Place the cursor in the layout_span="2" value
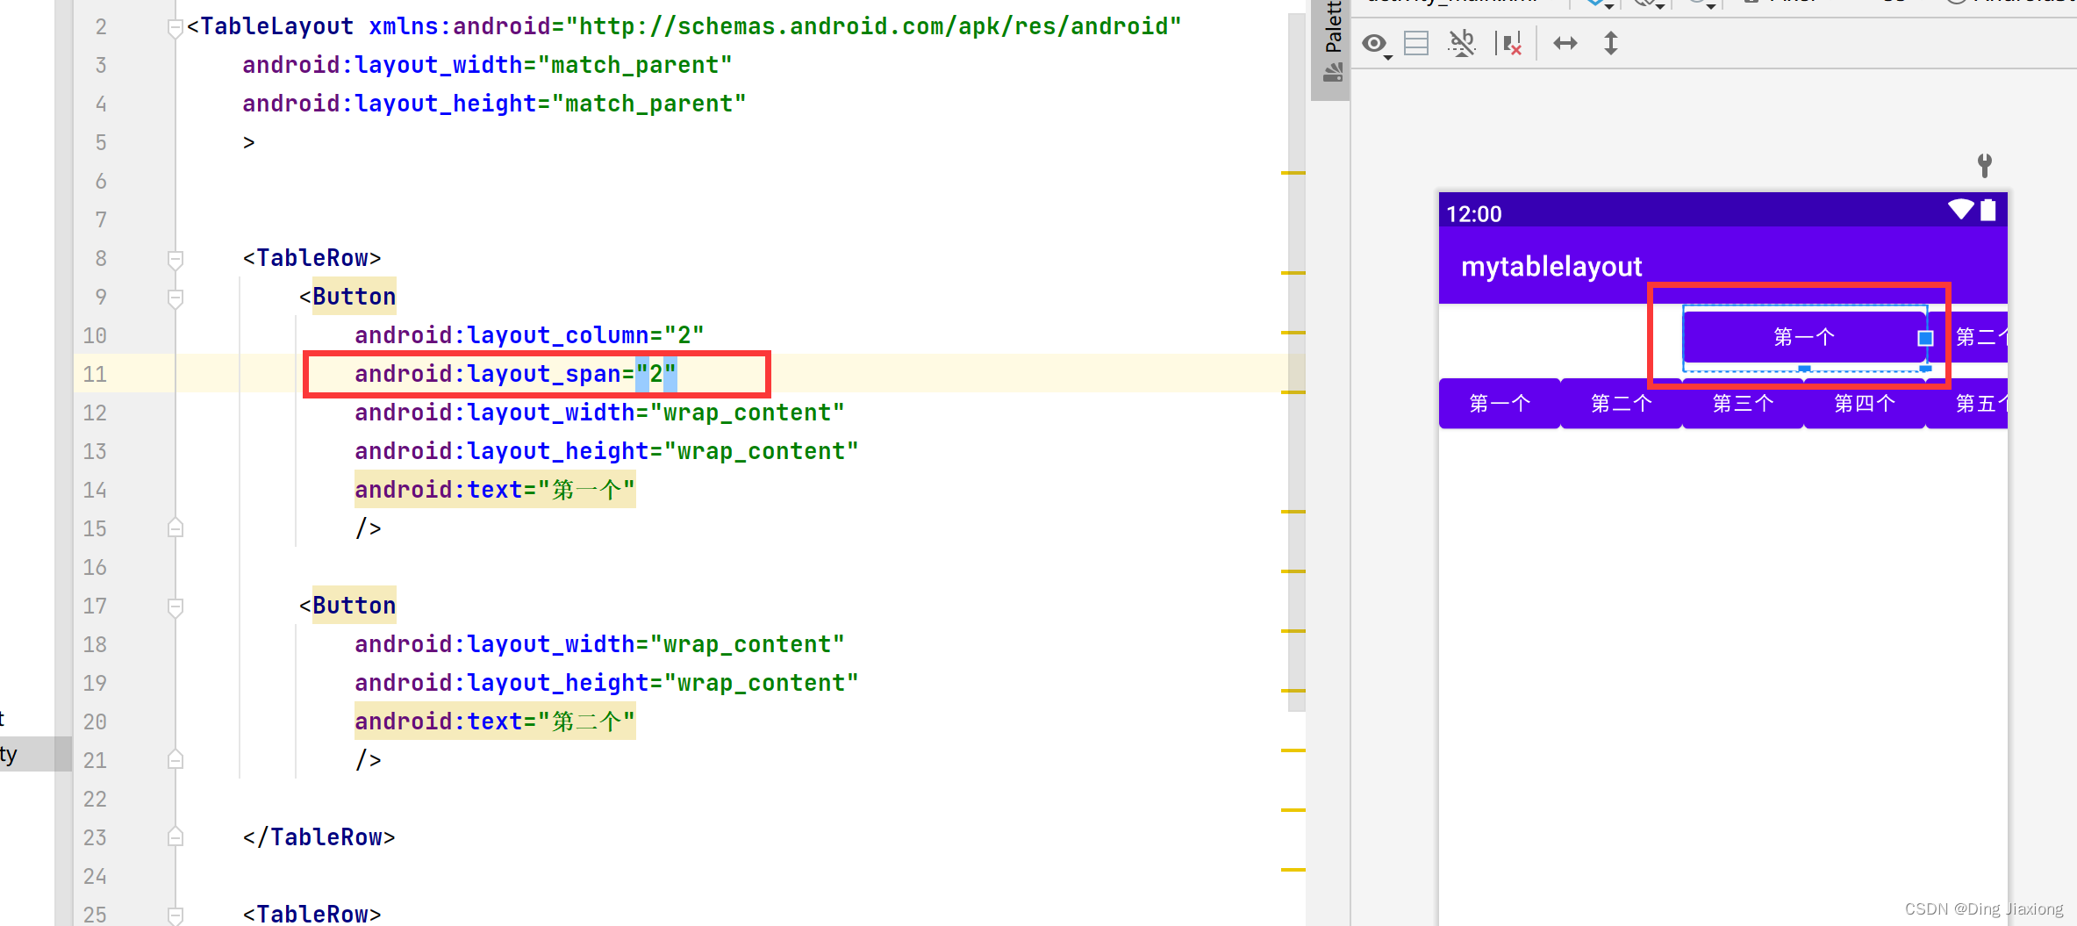 656,375
